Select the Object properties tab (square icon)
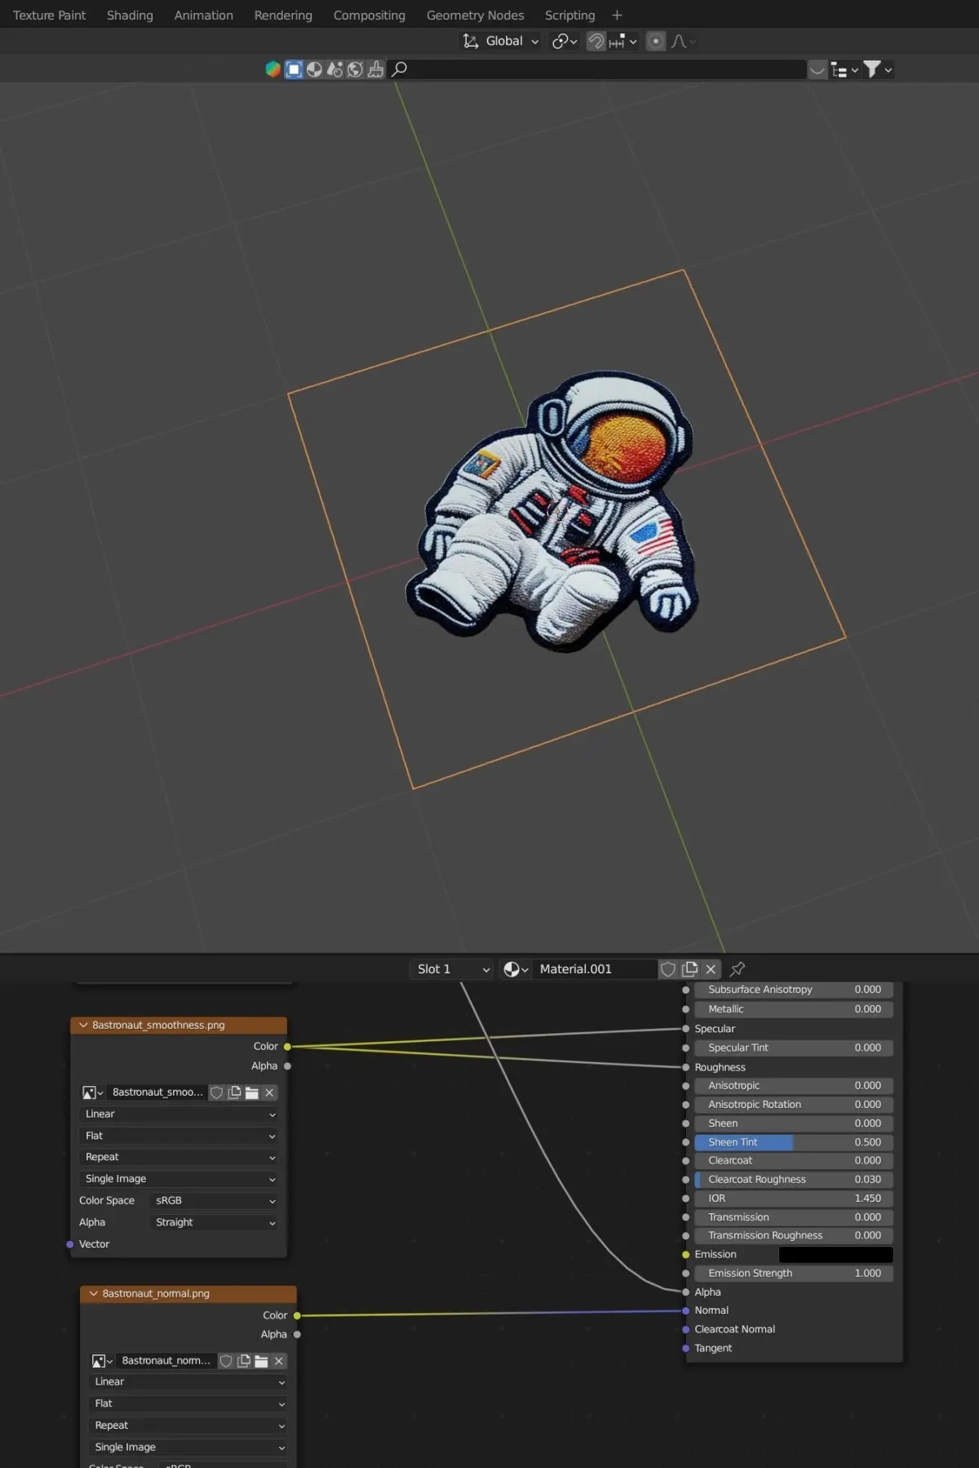This screenshot has height=1468, width=979. click(x=294, y=69)
